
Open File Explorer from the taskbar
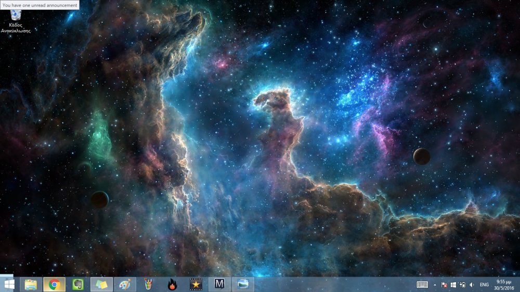pos(31,284)
